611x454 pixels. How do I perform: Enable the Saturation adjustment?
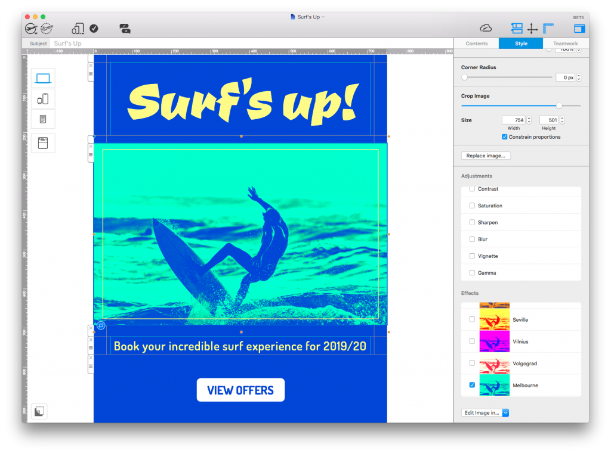click(472, 206)
